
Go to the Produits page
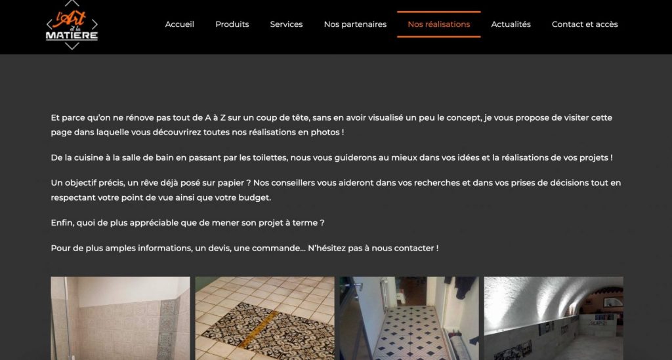click(232, 24)
